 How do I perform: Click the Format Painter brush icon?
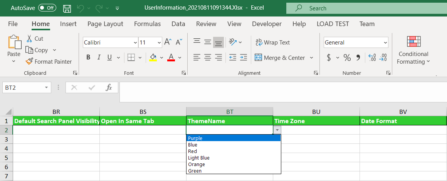coord(29,61)
